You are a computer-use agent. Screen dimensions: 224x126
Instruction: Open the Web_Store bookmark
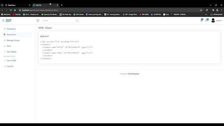[6, 14]
